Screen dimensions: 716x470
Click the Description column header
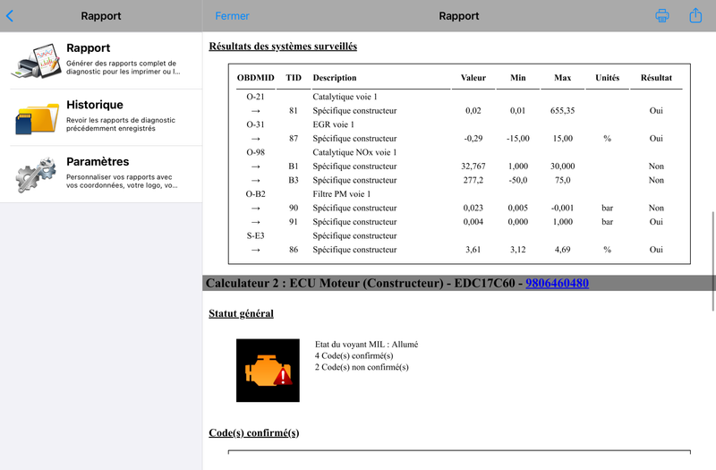click(x=335, y=78)
